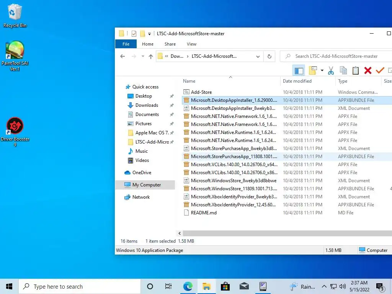Click the orange checkmark toolbar icon
This screenshot has height=294, width=392.
(x=380, y=70)
